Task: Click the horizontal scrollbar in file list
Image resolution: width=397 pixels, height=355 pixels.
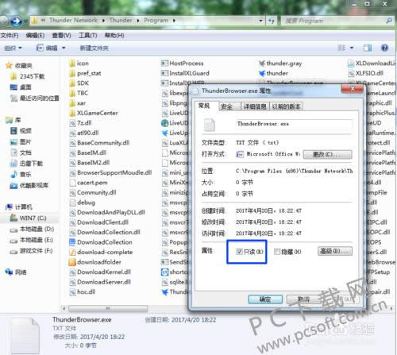Action: [108, 308]
